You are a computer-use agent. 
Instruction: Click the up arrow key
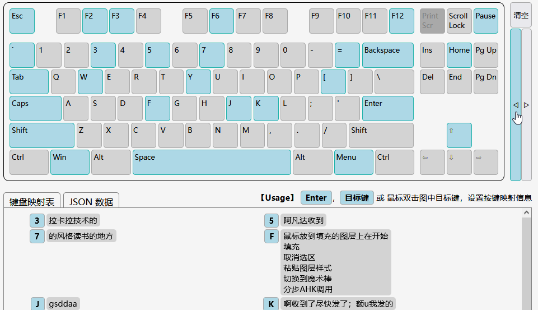coord(459,135)
